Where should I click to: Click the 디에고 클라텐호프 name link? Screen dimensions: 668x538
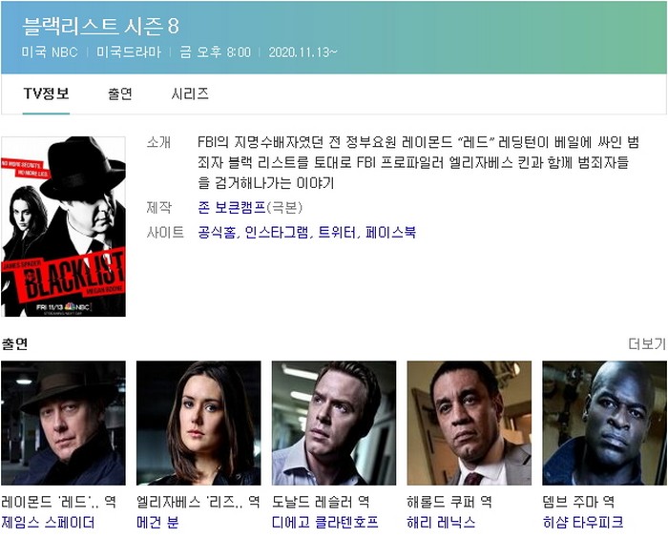pos(325,522)
